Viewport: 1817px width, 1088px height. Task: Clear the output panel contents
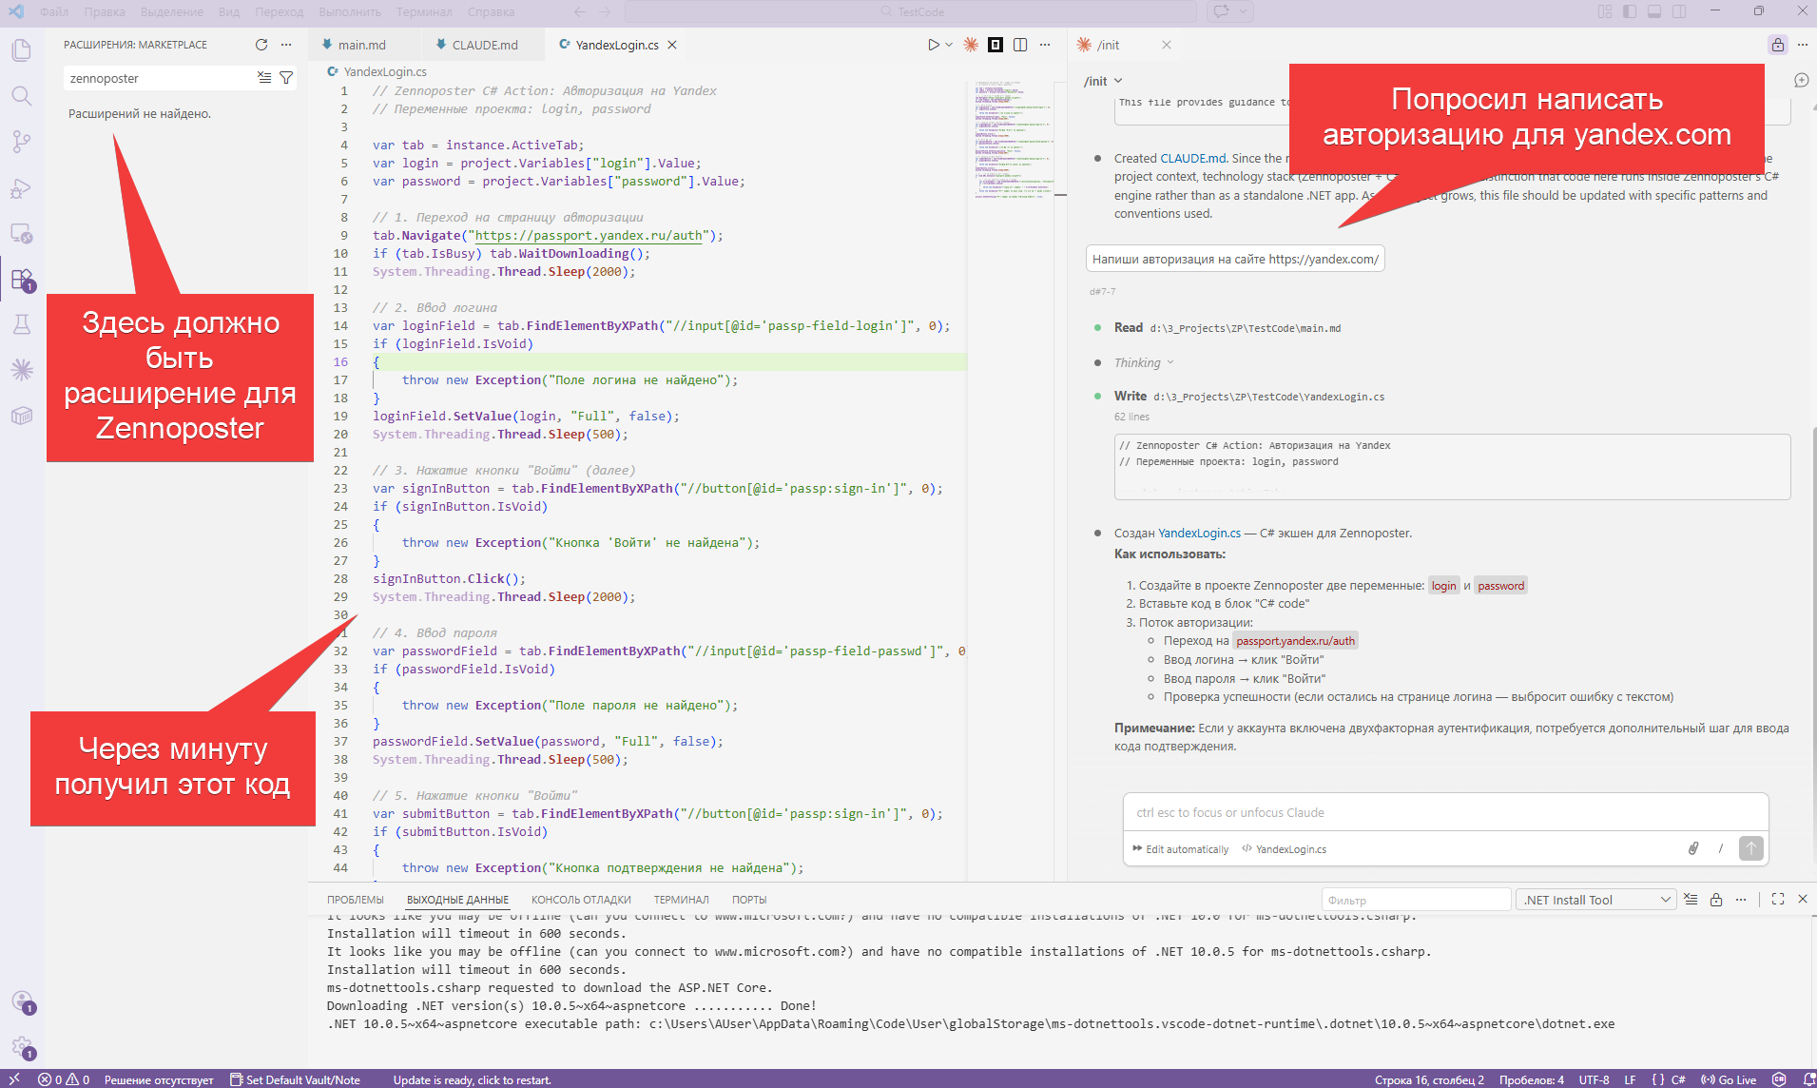[1691, 900]
